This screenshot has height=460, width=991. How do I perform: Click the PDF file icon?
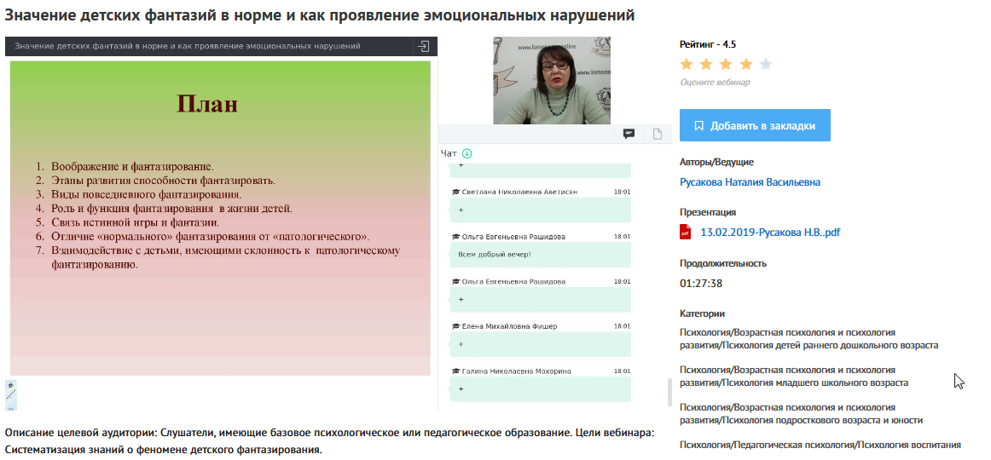point(685,232)
